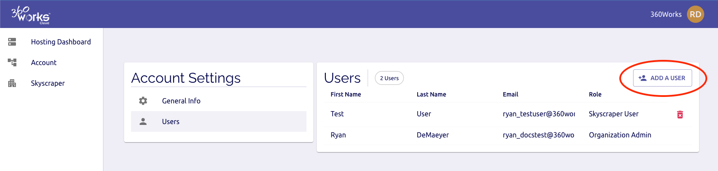The width and height of the screenshot is (718, 171).
Task: Click the Role column header
Action: [595, 94]
